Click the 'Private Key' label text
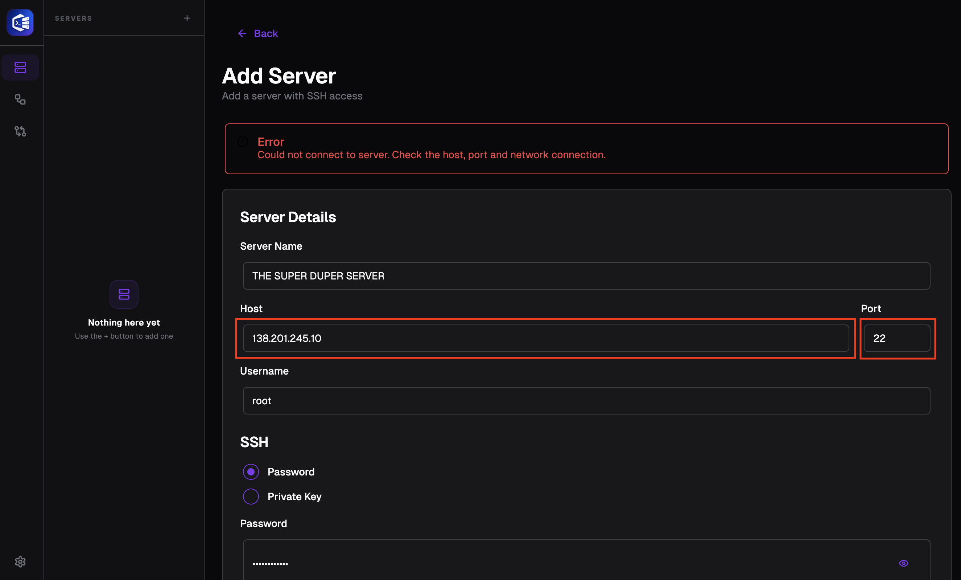This screenshot has height=580, width=961. (294, 497)
